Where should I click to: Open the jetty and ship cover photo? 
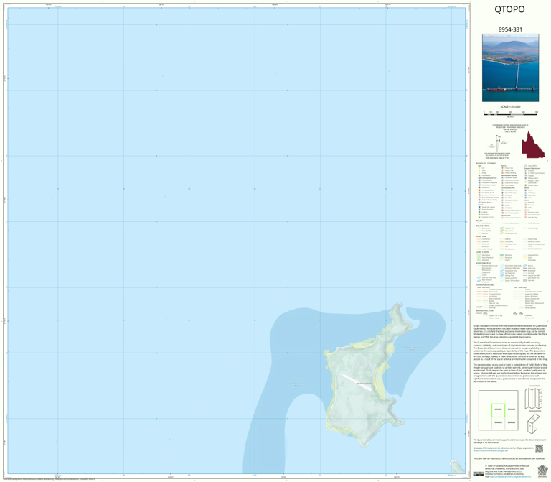pyautogui.click(x=510, y=68)
